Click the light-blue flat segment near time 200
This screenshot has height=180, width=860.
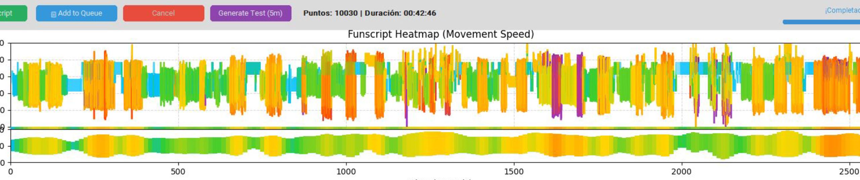(x=75, y=85)
